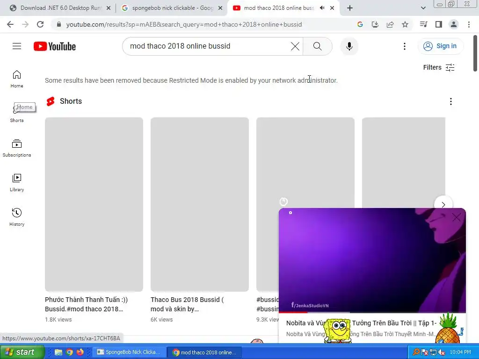Click the Google icon in the address bar
This screenshot has width=479, height=359.
tap(360, 24)
